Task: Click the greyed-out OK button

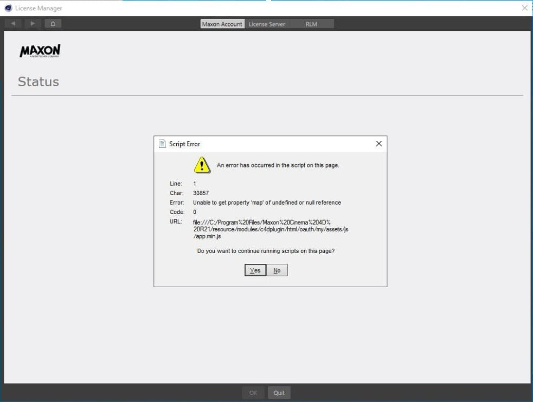Action: tap(253, 393)
